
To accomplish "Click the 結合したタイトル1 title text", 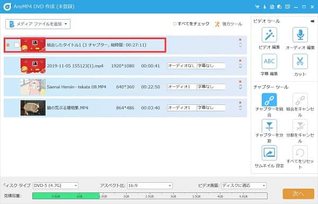I will (x=96, y=45).
